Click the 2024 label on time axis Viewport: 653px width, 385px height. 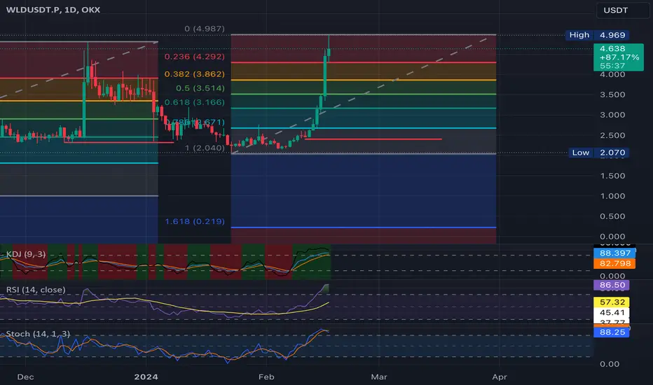click(146, 377)
